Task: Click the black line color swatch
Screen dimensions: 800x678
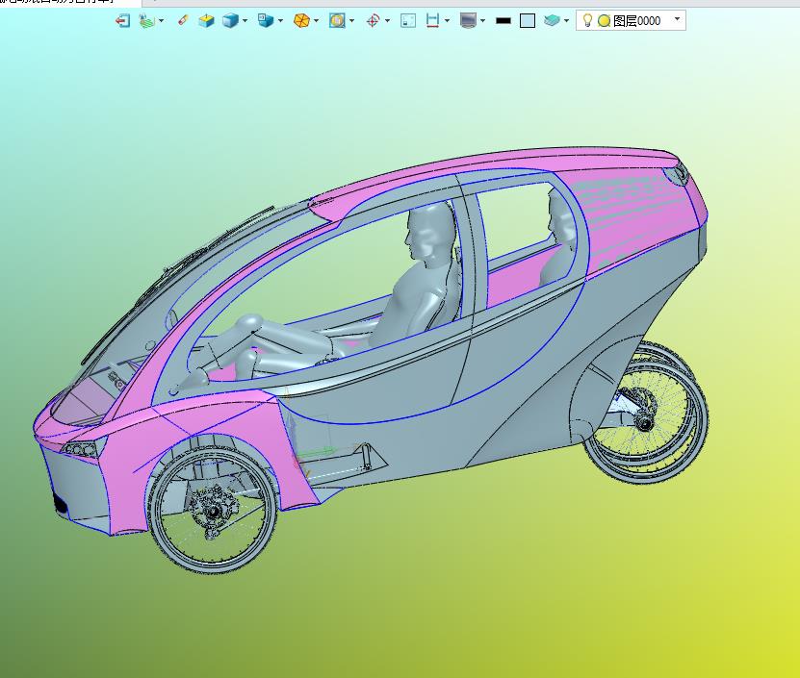Action: tap(503, 20)
